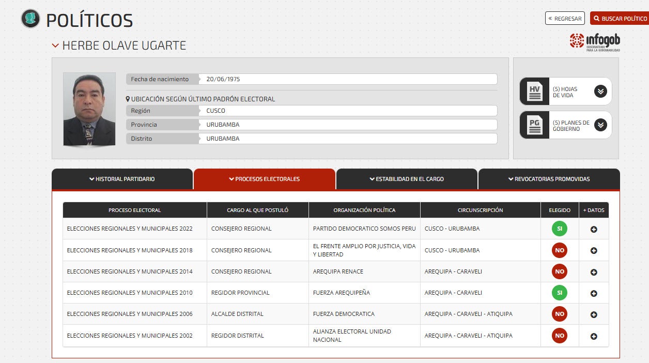Click the HV Hojas de Vida document icon
Image resolution: width=649 pixels, height=363 pixels.
(534, 92)
